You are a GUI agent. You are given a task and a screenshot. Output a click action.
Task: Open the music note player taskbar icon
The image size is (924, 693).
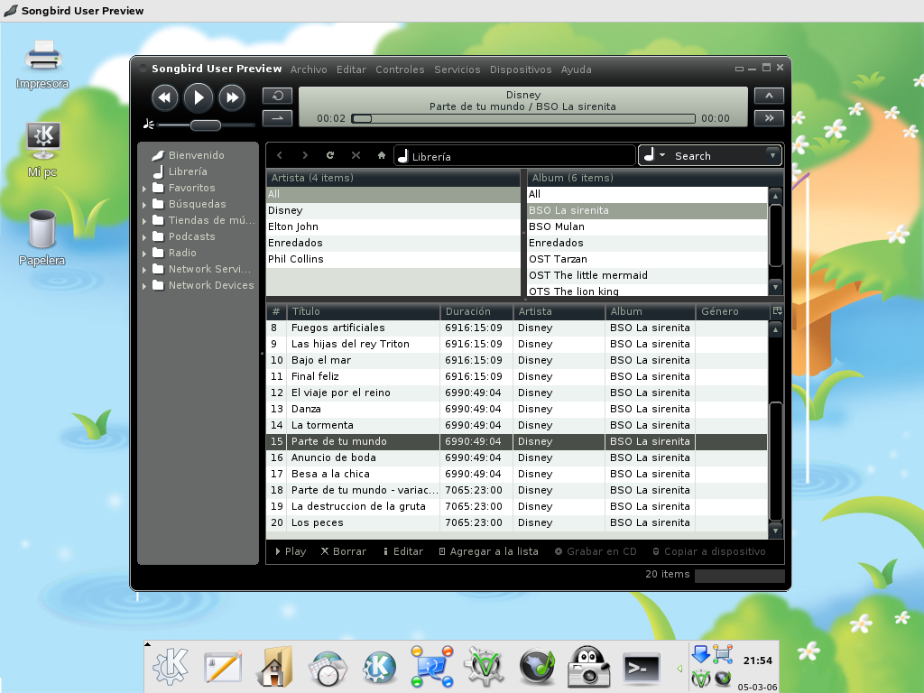[x=537, y=667]
